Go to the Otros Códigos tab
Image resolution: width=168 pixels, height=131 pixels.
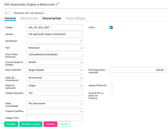(x=75, y=18)
